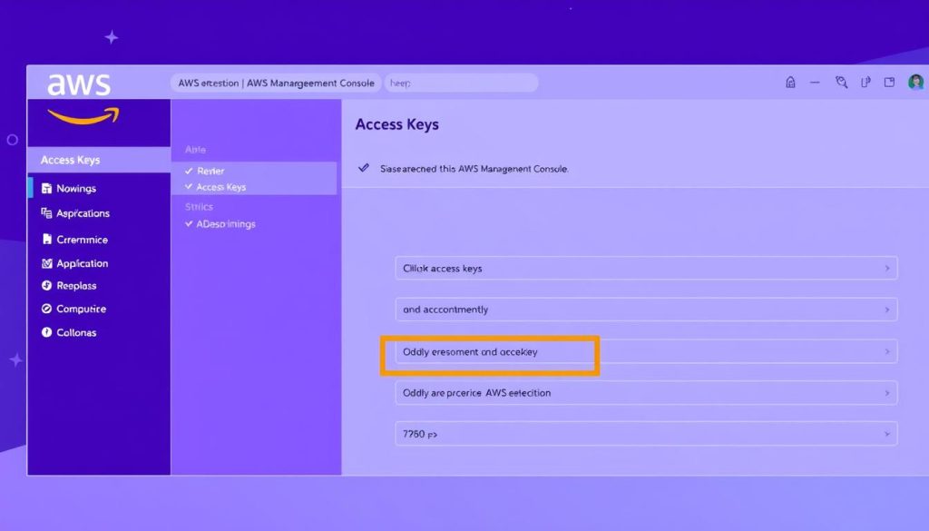The height and width of the screenshot is (531, 929).
Task: Select Access Keys in left sidebar
Action: tap(99, 160)
